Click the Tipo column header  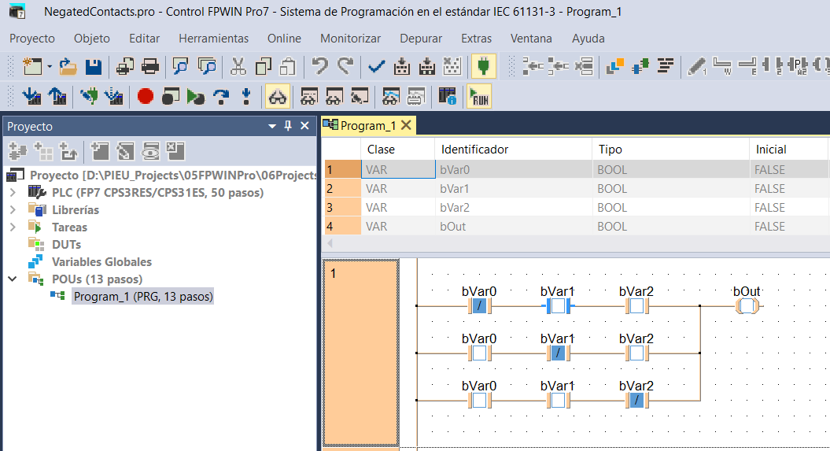click(x=670, y=150)
